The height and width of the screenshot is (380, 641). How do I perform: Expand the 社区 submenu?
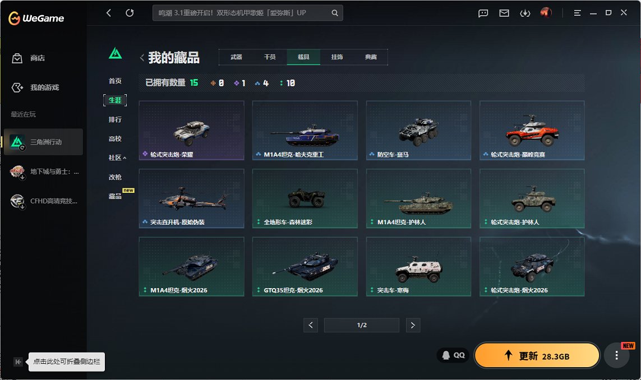(x=117, y=158)
